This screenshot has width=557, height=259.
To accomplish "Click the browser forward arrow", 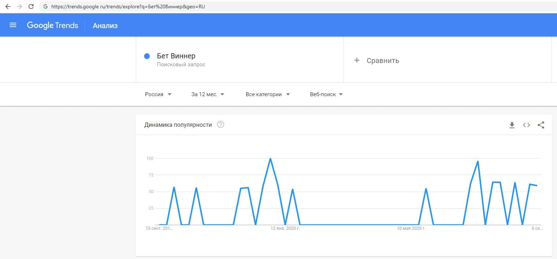I will (x=20, y=6).
